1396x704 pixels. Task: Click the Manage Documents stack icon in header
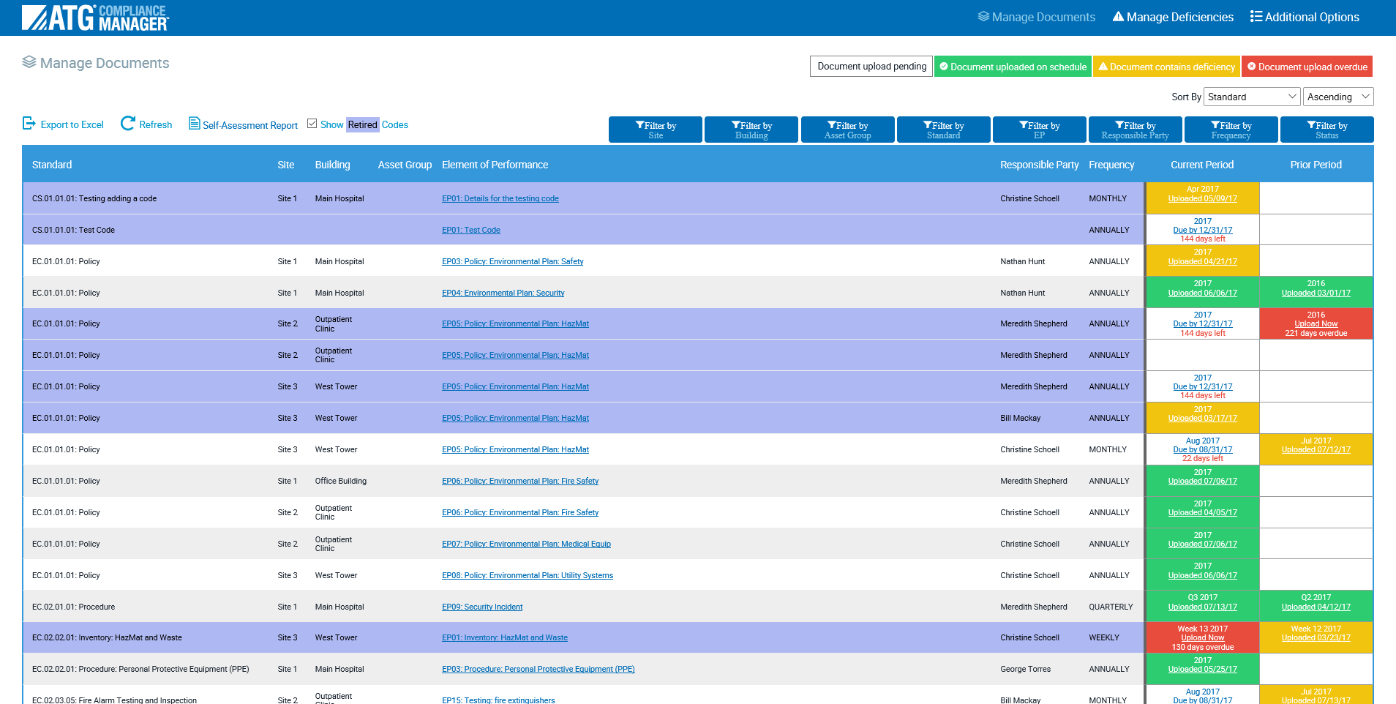coord(983,17)
